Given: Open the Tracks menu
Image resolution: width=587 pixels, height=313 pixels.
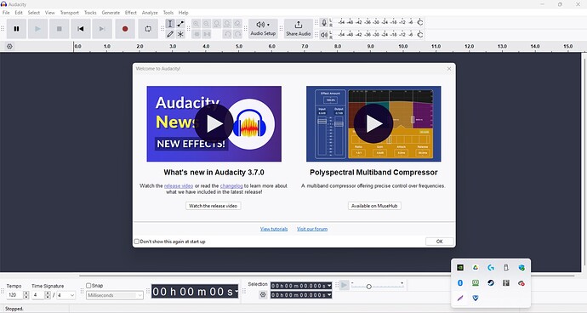Looking at the screenshot, I should pyautogui.click(x=90, y=13).
